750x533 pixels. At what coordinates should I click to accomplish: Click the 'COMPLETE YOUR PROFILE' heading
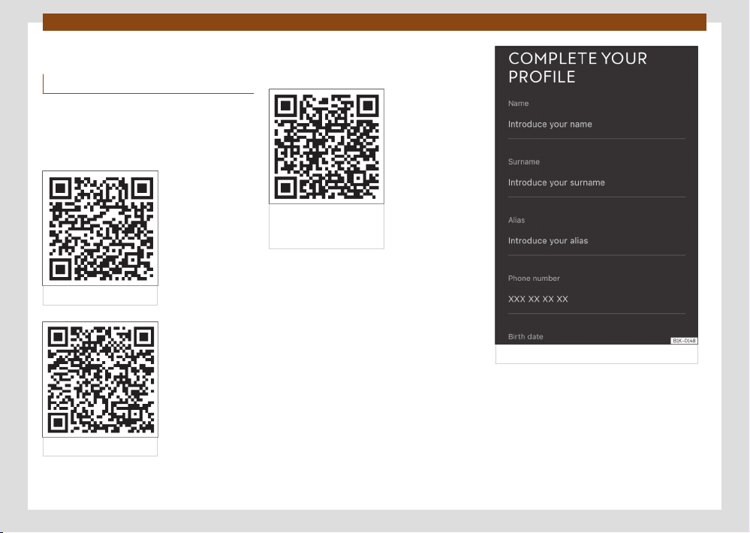[x=577, y=68]
